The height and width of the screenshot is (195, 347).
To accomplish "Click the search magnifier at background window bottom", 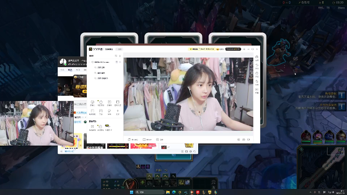I will pos(194,151).
